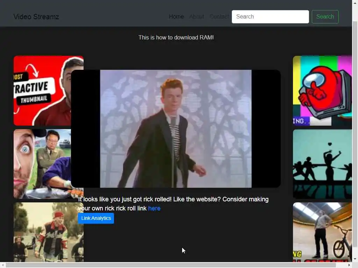The width and height of the screenshot is (358, 268).
Task: Open the red Among Us crewmate thumbnail
Action: (x=322, y=91)
